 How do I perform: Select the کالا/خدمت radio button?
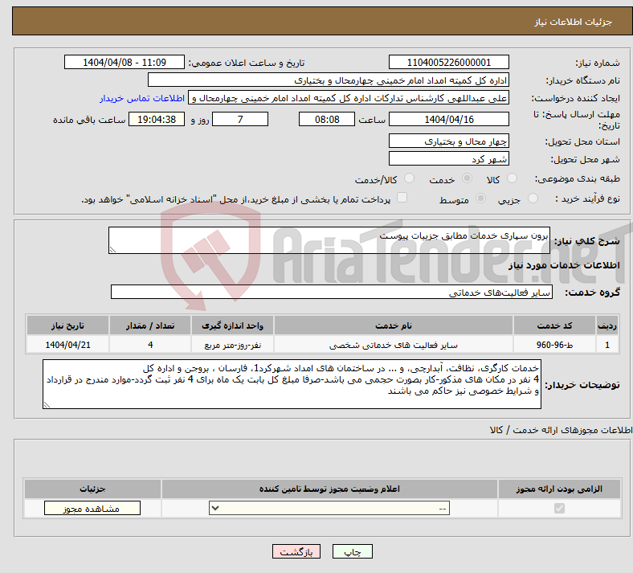click(410, 178)
